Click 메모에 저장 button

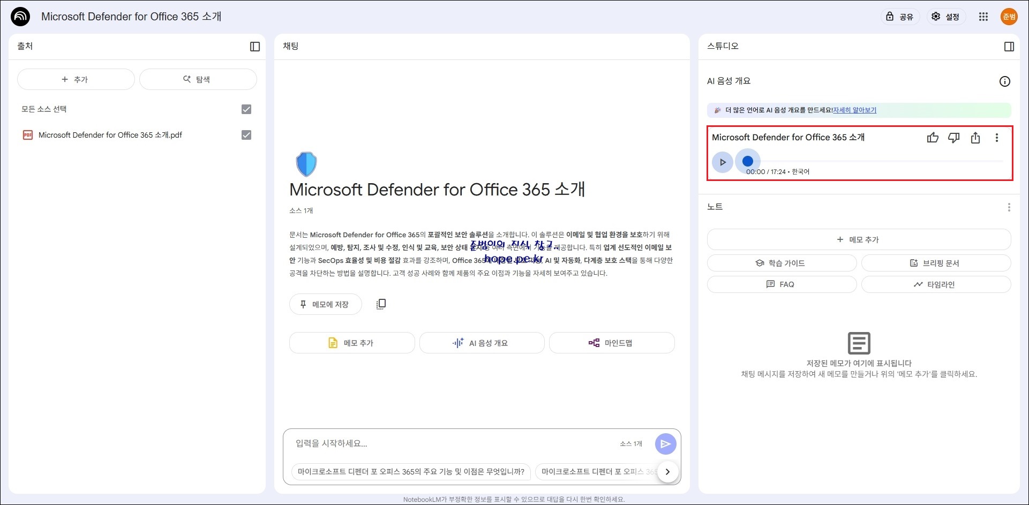[326, 304]
